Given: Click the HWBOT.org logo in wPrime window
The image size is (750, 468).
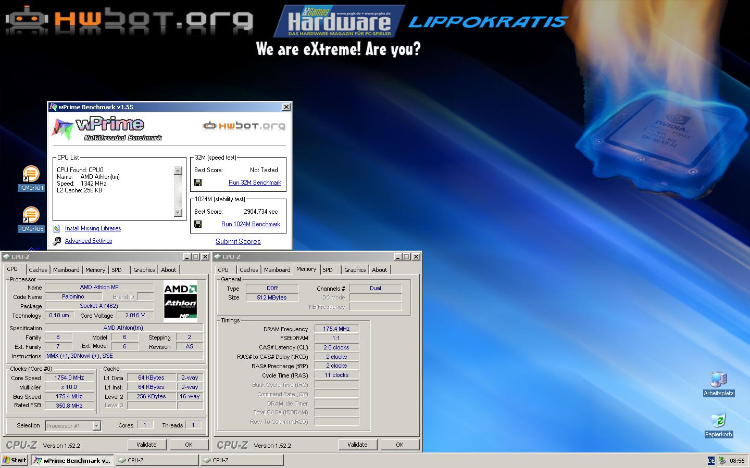Looking at the screenshot, I should coord(244,125).
